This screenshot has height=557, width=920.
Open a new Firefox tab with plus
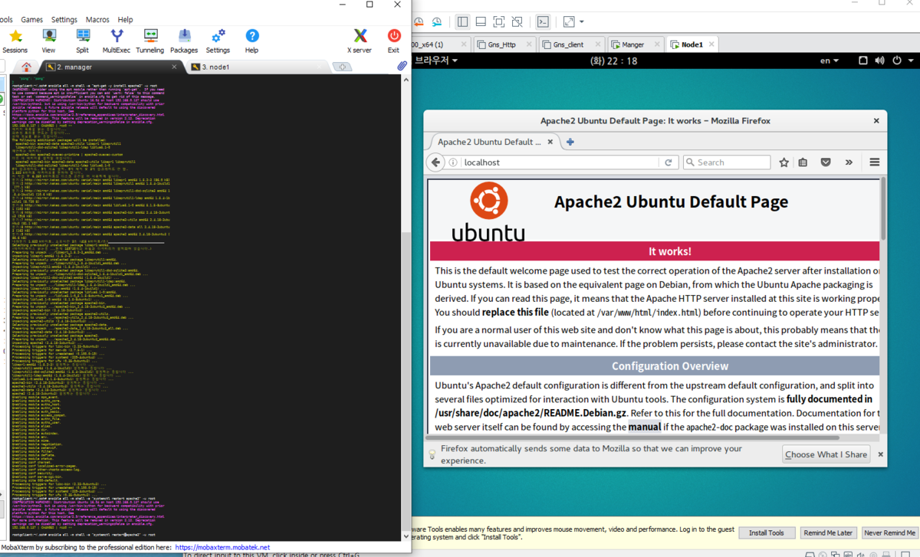(570, 142)
